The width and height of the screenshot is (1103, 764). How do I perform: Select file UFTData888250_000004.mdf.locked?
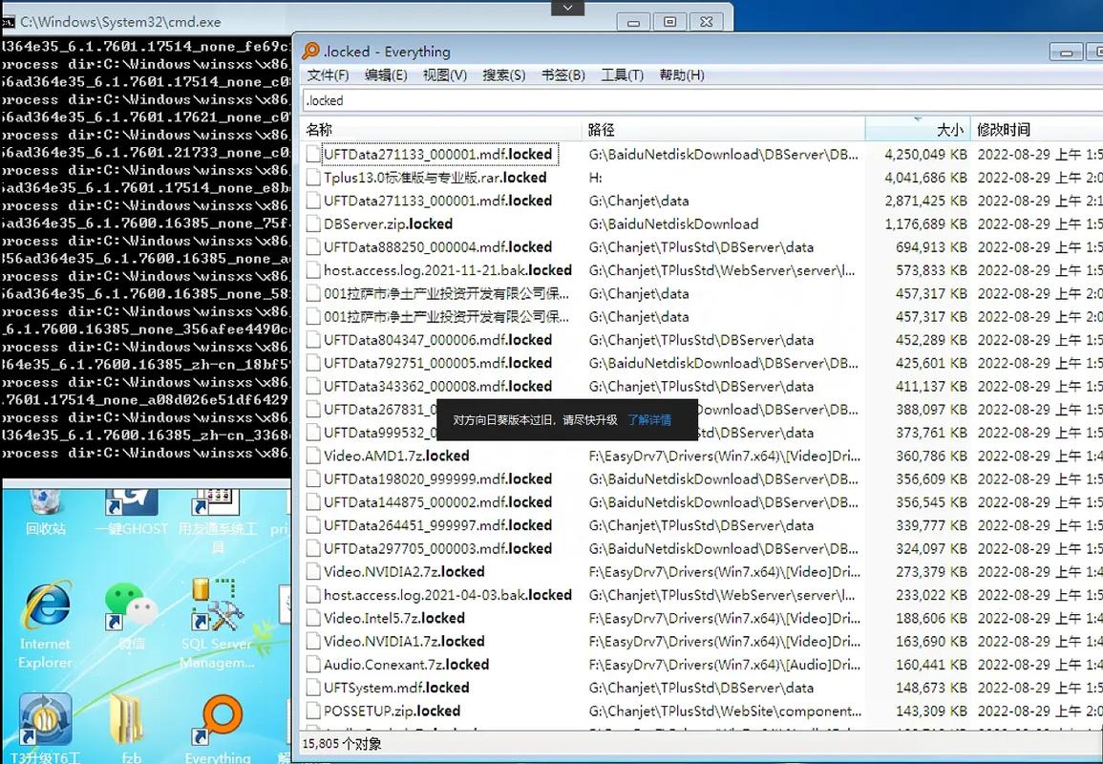pyautogui.click(x=437, y=247)
